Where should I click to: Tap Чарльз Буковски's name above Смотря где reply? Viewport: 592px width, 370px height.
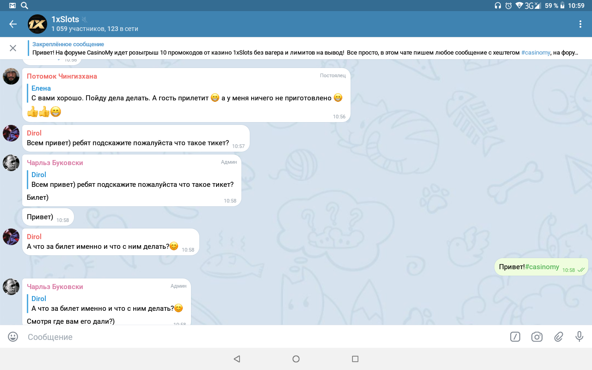click(55, 287)
